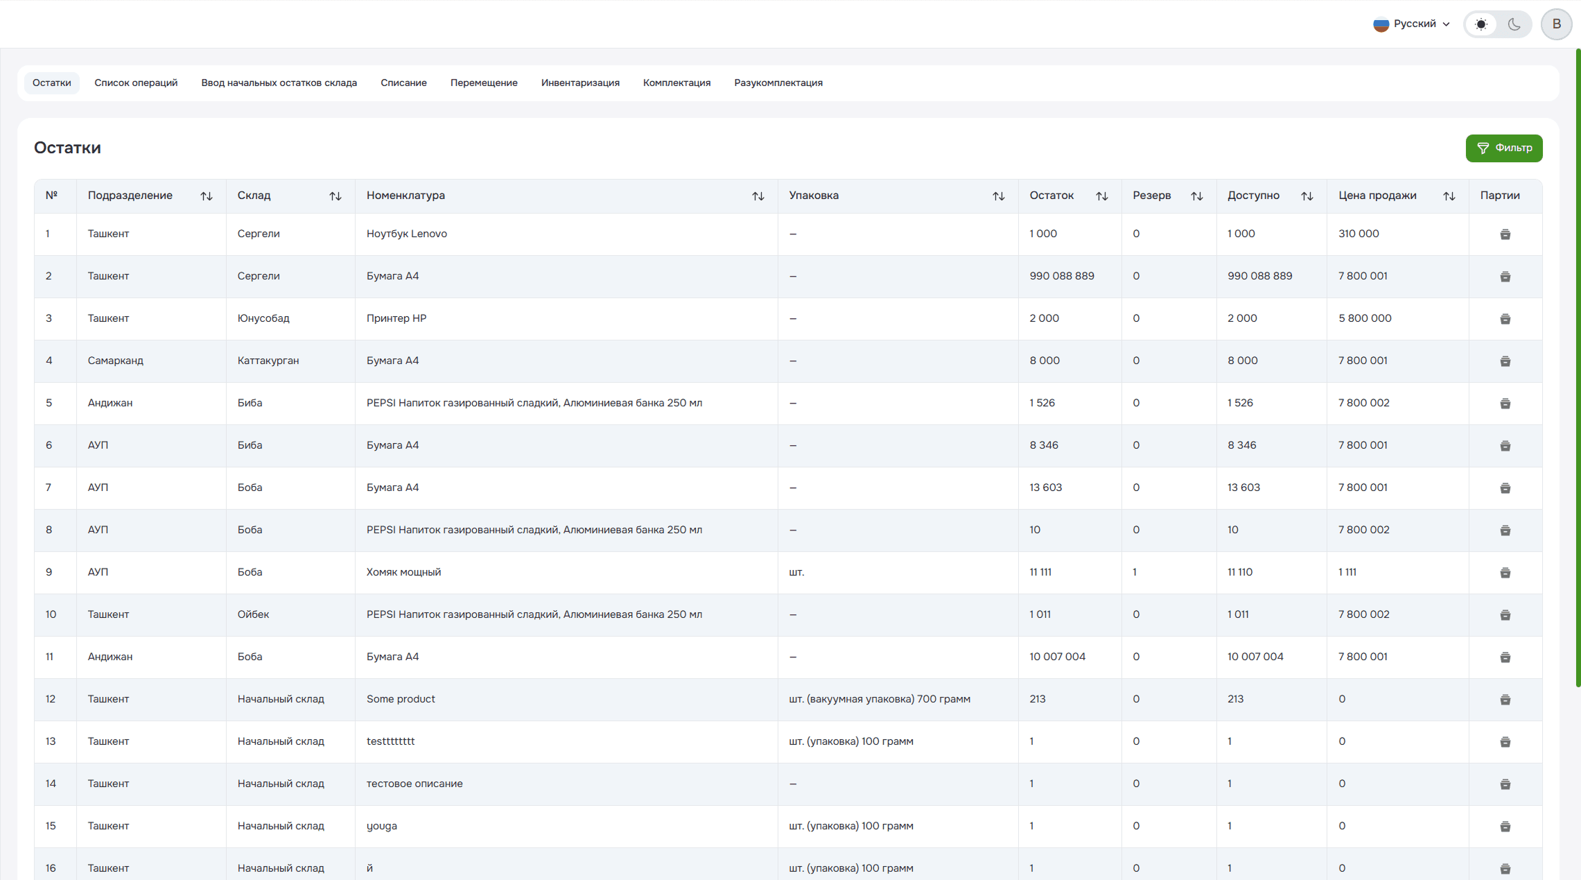Sort by Цена продажи column arrows
Image resolution: width=1581 pixels, height=880 pixels.
[1449, 196]
